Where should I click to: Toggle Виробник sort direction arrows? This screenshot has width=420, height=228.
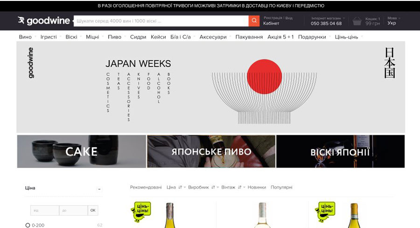[213, 188]
